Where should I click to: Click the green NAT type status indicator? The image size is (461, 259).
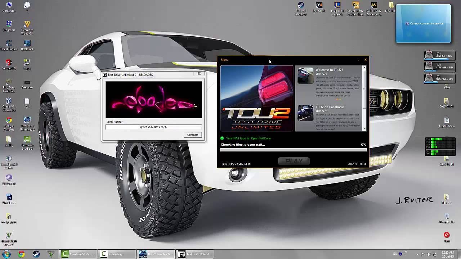click(x=222, y=138)
